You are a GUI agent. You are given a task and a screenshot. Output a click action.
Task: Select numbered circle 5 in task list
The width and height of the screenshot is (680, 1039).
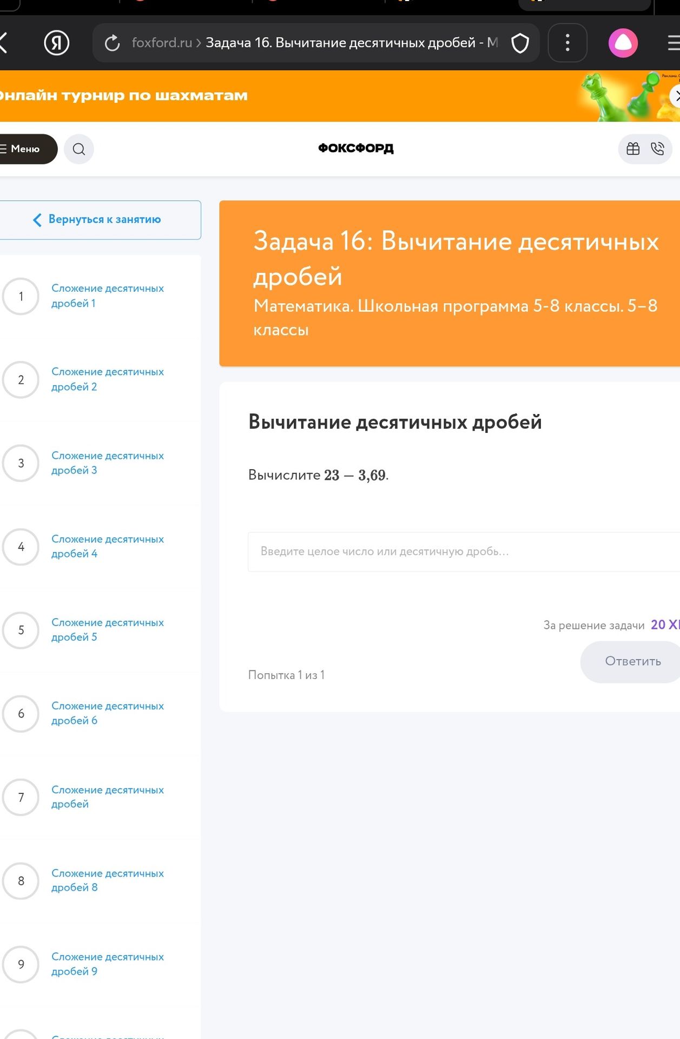point(21,630)
